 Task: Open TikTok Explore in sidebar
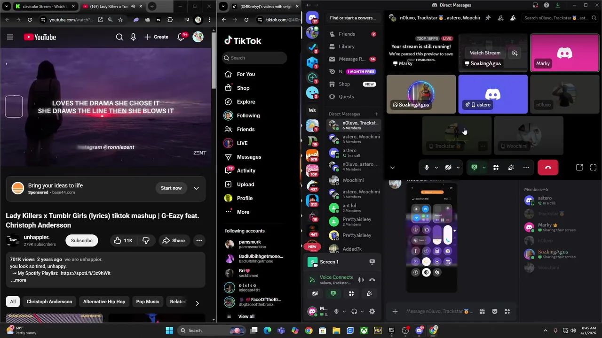pos(246,102)
